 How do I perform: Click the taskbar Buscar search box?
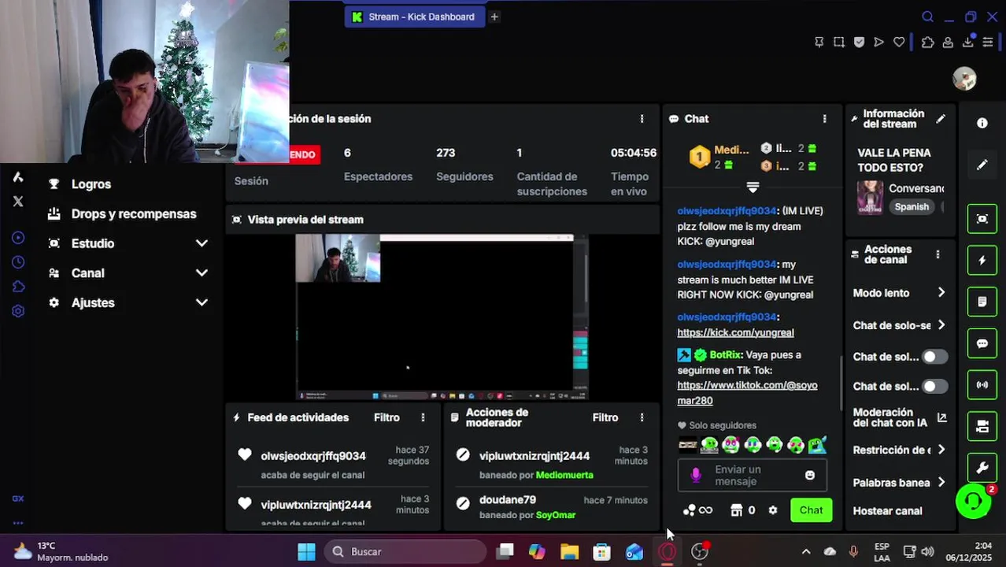pos(405,552)
